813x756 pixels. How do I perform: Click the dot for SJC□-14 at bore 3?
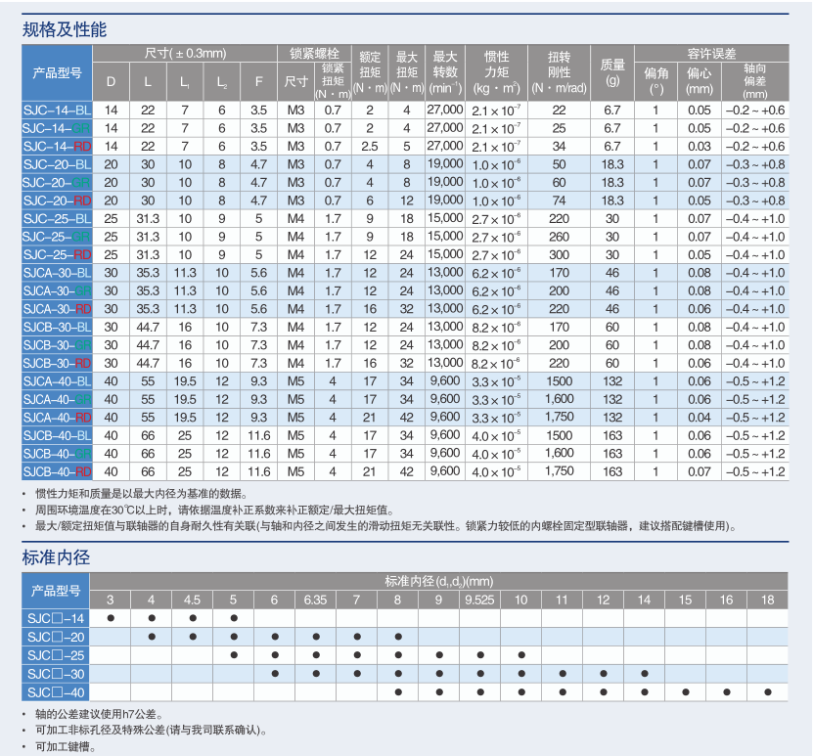pos(110,618)
